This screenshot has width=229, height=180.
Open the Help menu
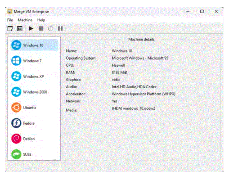(41, 20)
